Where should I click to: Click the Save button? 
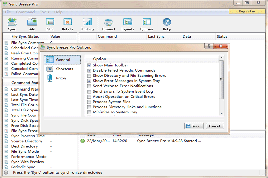(194, 126)
